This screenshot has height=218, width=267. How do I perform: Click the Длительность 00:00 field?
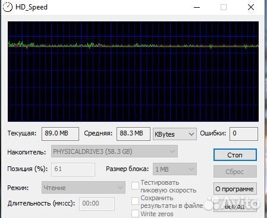click(x=97, y=204)
